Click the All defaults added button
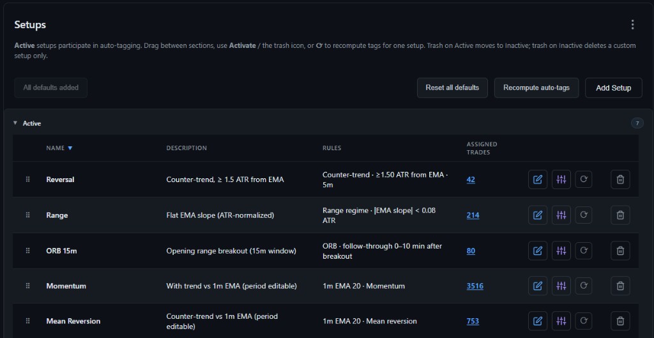654x338 pixels. pyautogui.click(x=51, y=88)
